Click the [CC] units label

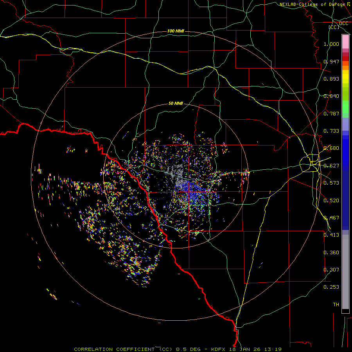[334, 27]
